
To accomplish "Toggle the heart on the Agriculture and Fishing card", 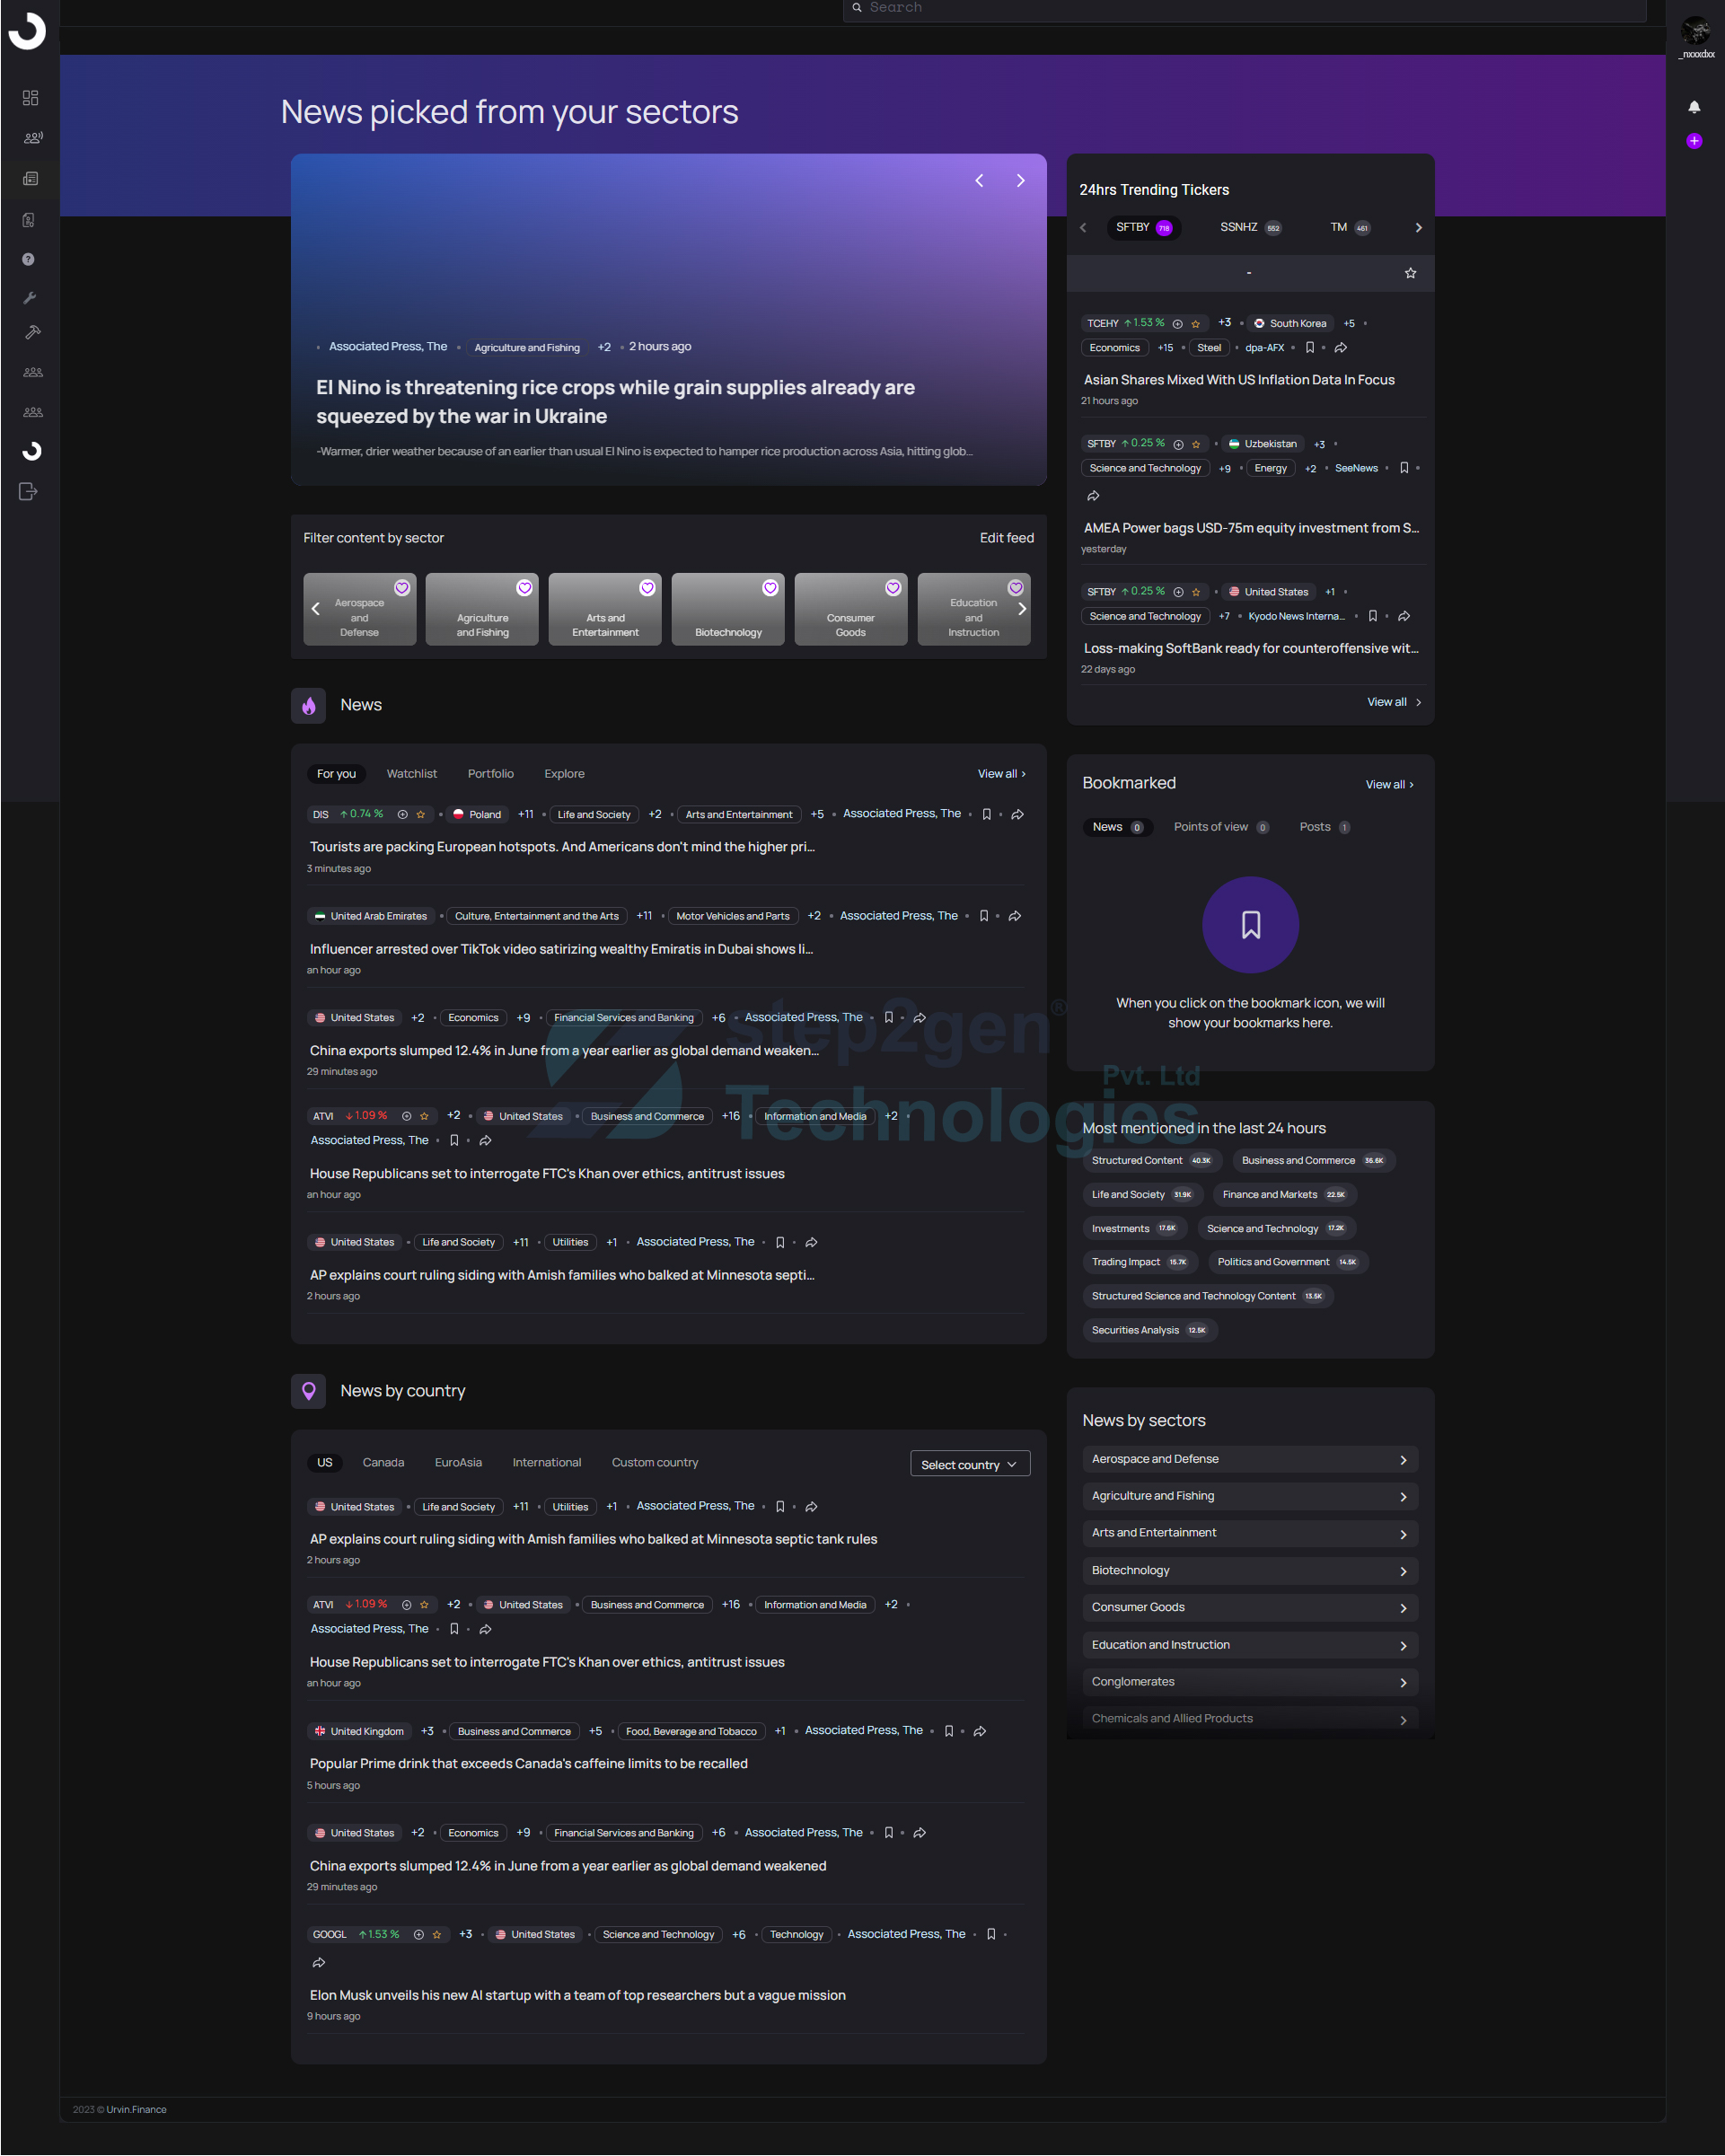I will [x=524, y=588].
